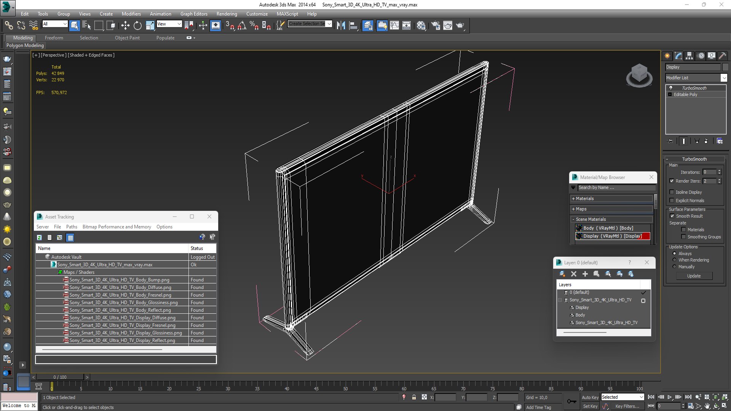Open the key mode Selected dropdown

[622, 397]
